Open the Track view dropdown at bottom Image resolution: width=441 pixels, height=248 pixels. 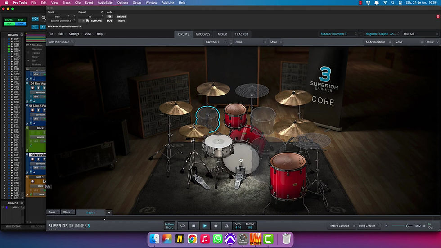pos(53,212)
